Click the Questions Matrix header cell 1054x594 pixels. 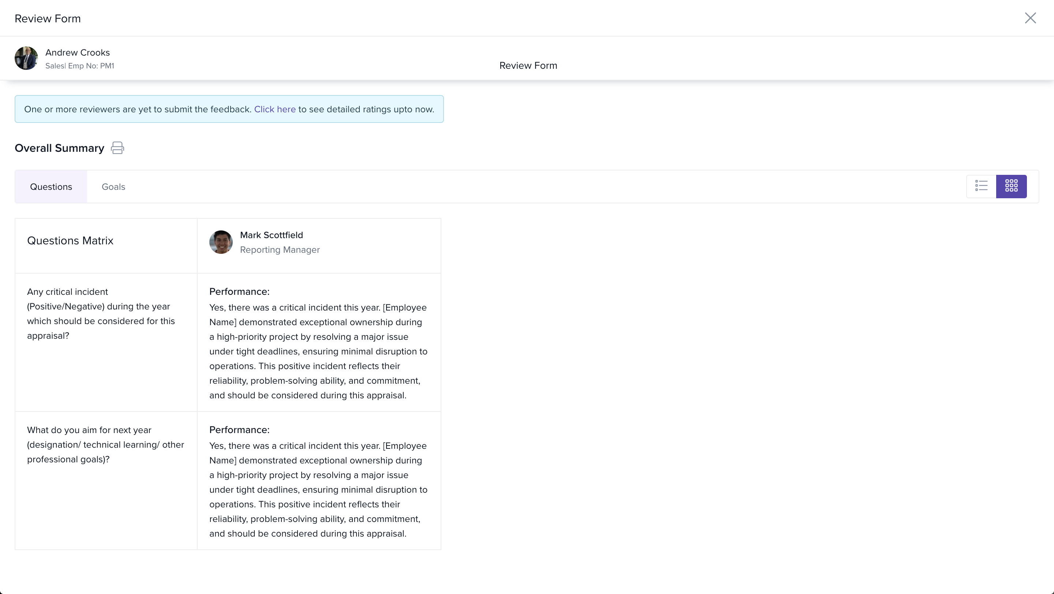pos(70,241)
